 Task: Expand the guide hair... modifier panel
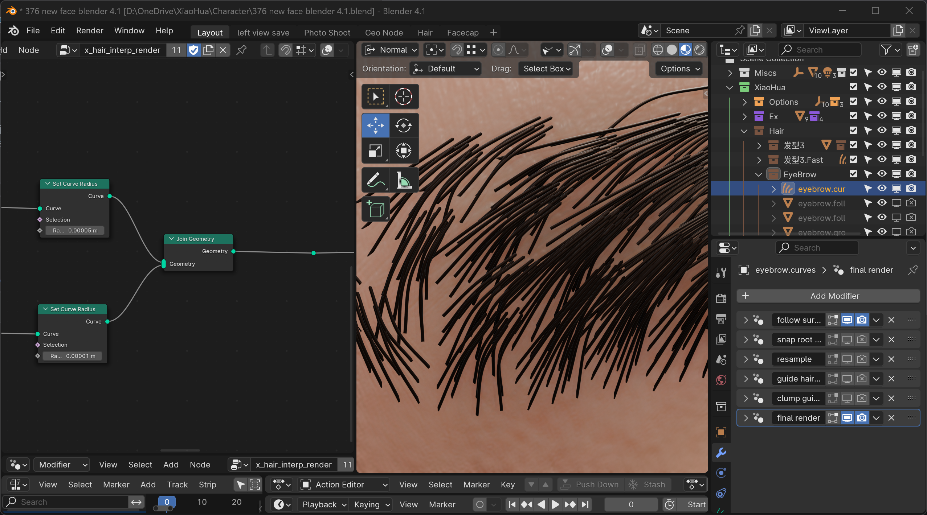(746, 379)
